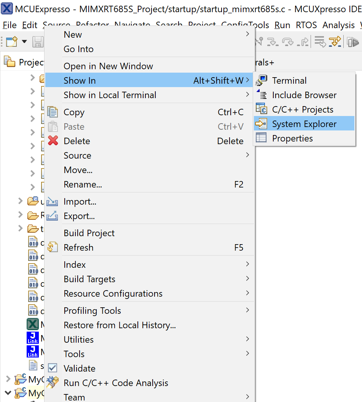Click the Run C/C++ Code Analysis icon
The height and width of the screenshot is (402, 362).
pos(53,383)
